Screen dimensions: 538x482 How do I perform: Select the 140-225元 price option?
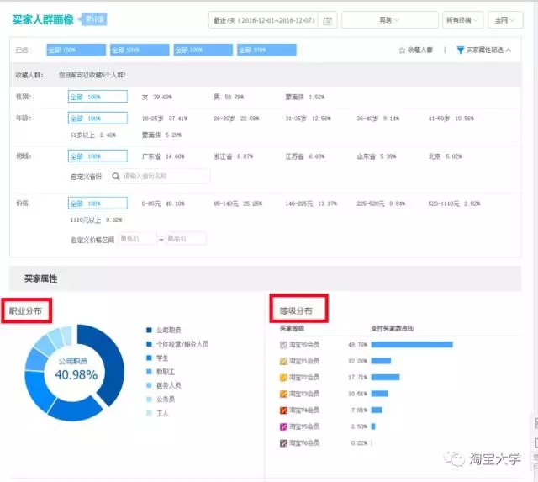pos(311,204)
